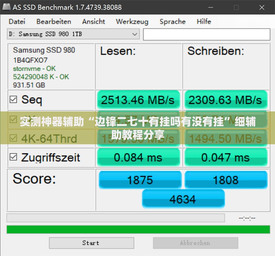The image size is (275, 256).
Task: Select the Seq write result 2309.63 MB/s
Action: (226, 100)
